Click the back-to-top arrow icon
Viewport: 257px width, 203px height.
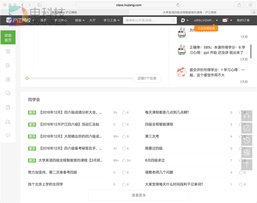pos(247,165)
